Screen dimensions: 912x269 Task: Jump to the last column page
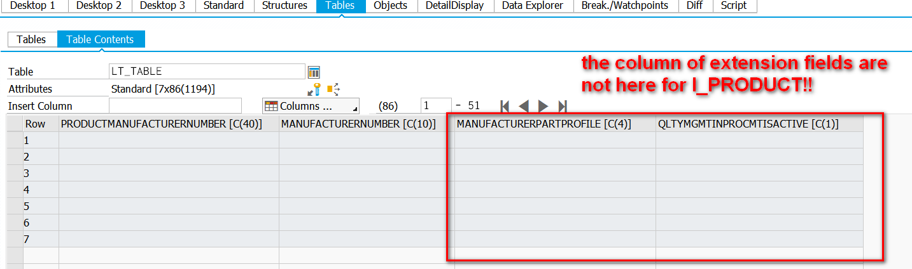pos(563,106)
